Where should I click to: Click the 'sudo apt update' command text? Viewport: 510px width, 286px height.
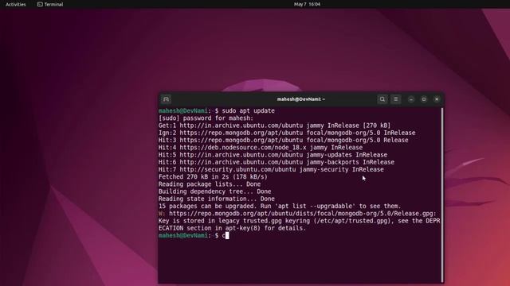tap(248, 111)
